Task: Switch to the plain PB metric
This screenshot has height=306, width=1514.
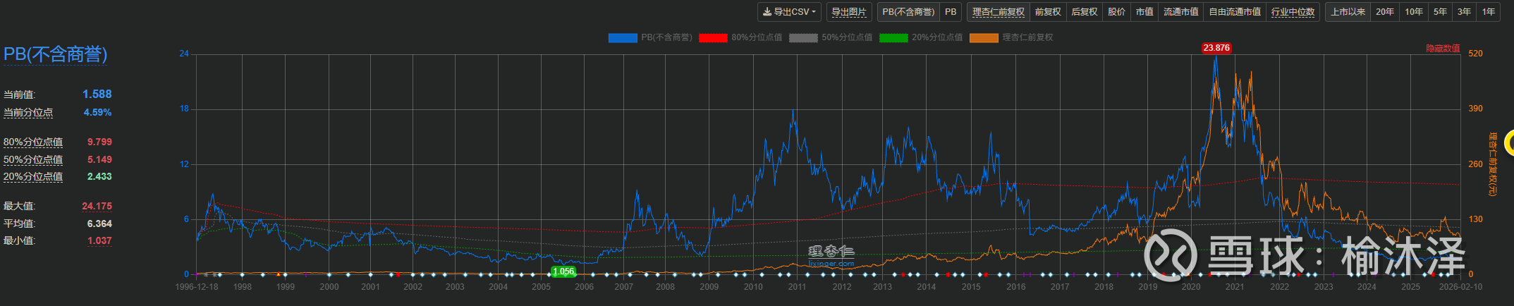Action: click(x=951, y=12)
